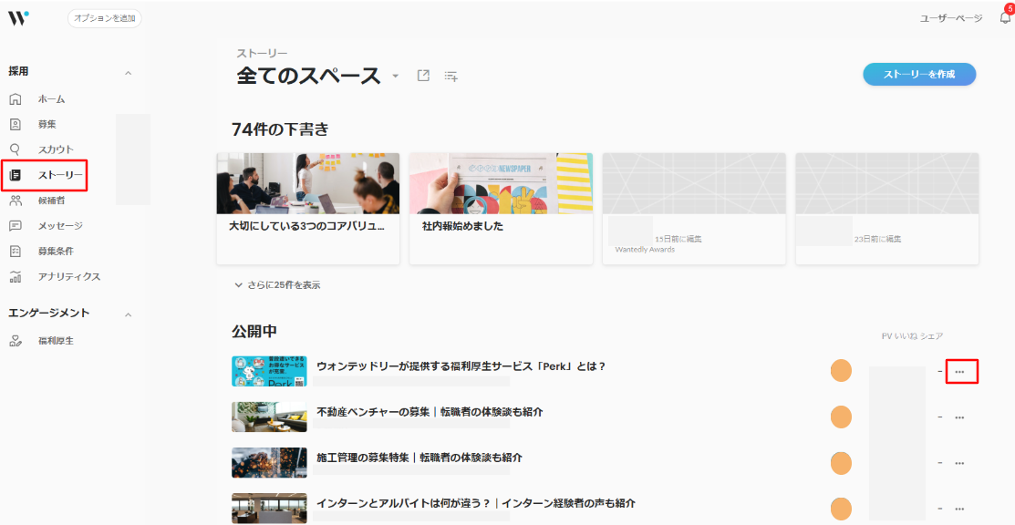Viewport: 1015px width, 525px height.
Task: Click the author avatar on the Perk story
Action: click(x=841, y=371)
